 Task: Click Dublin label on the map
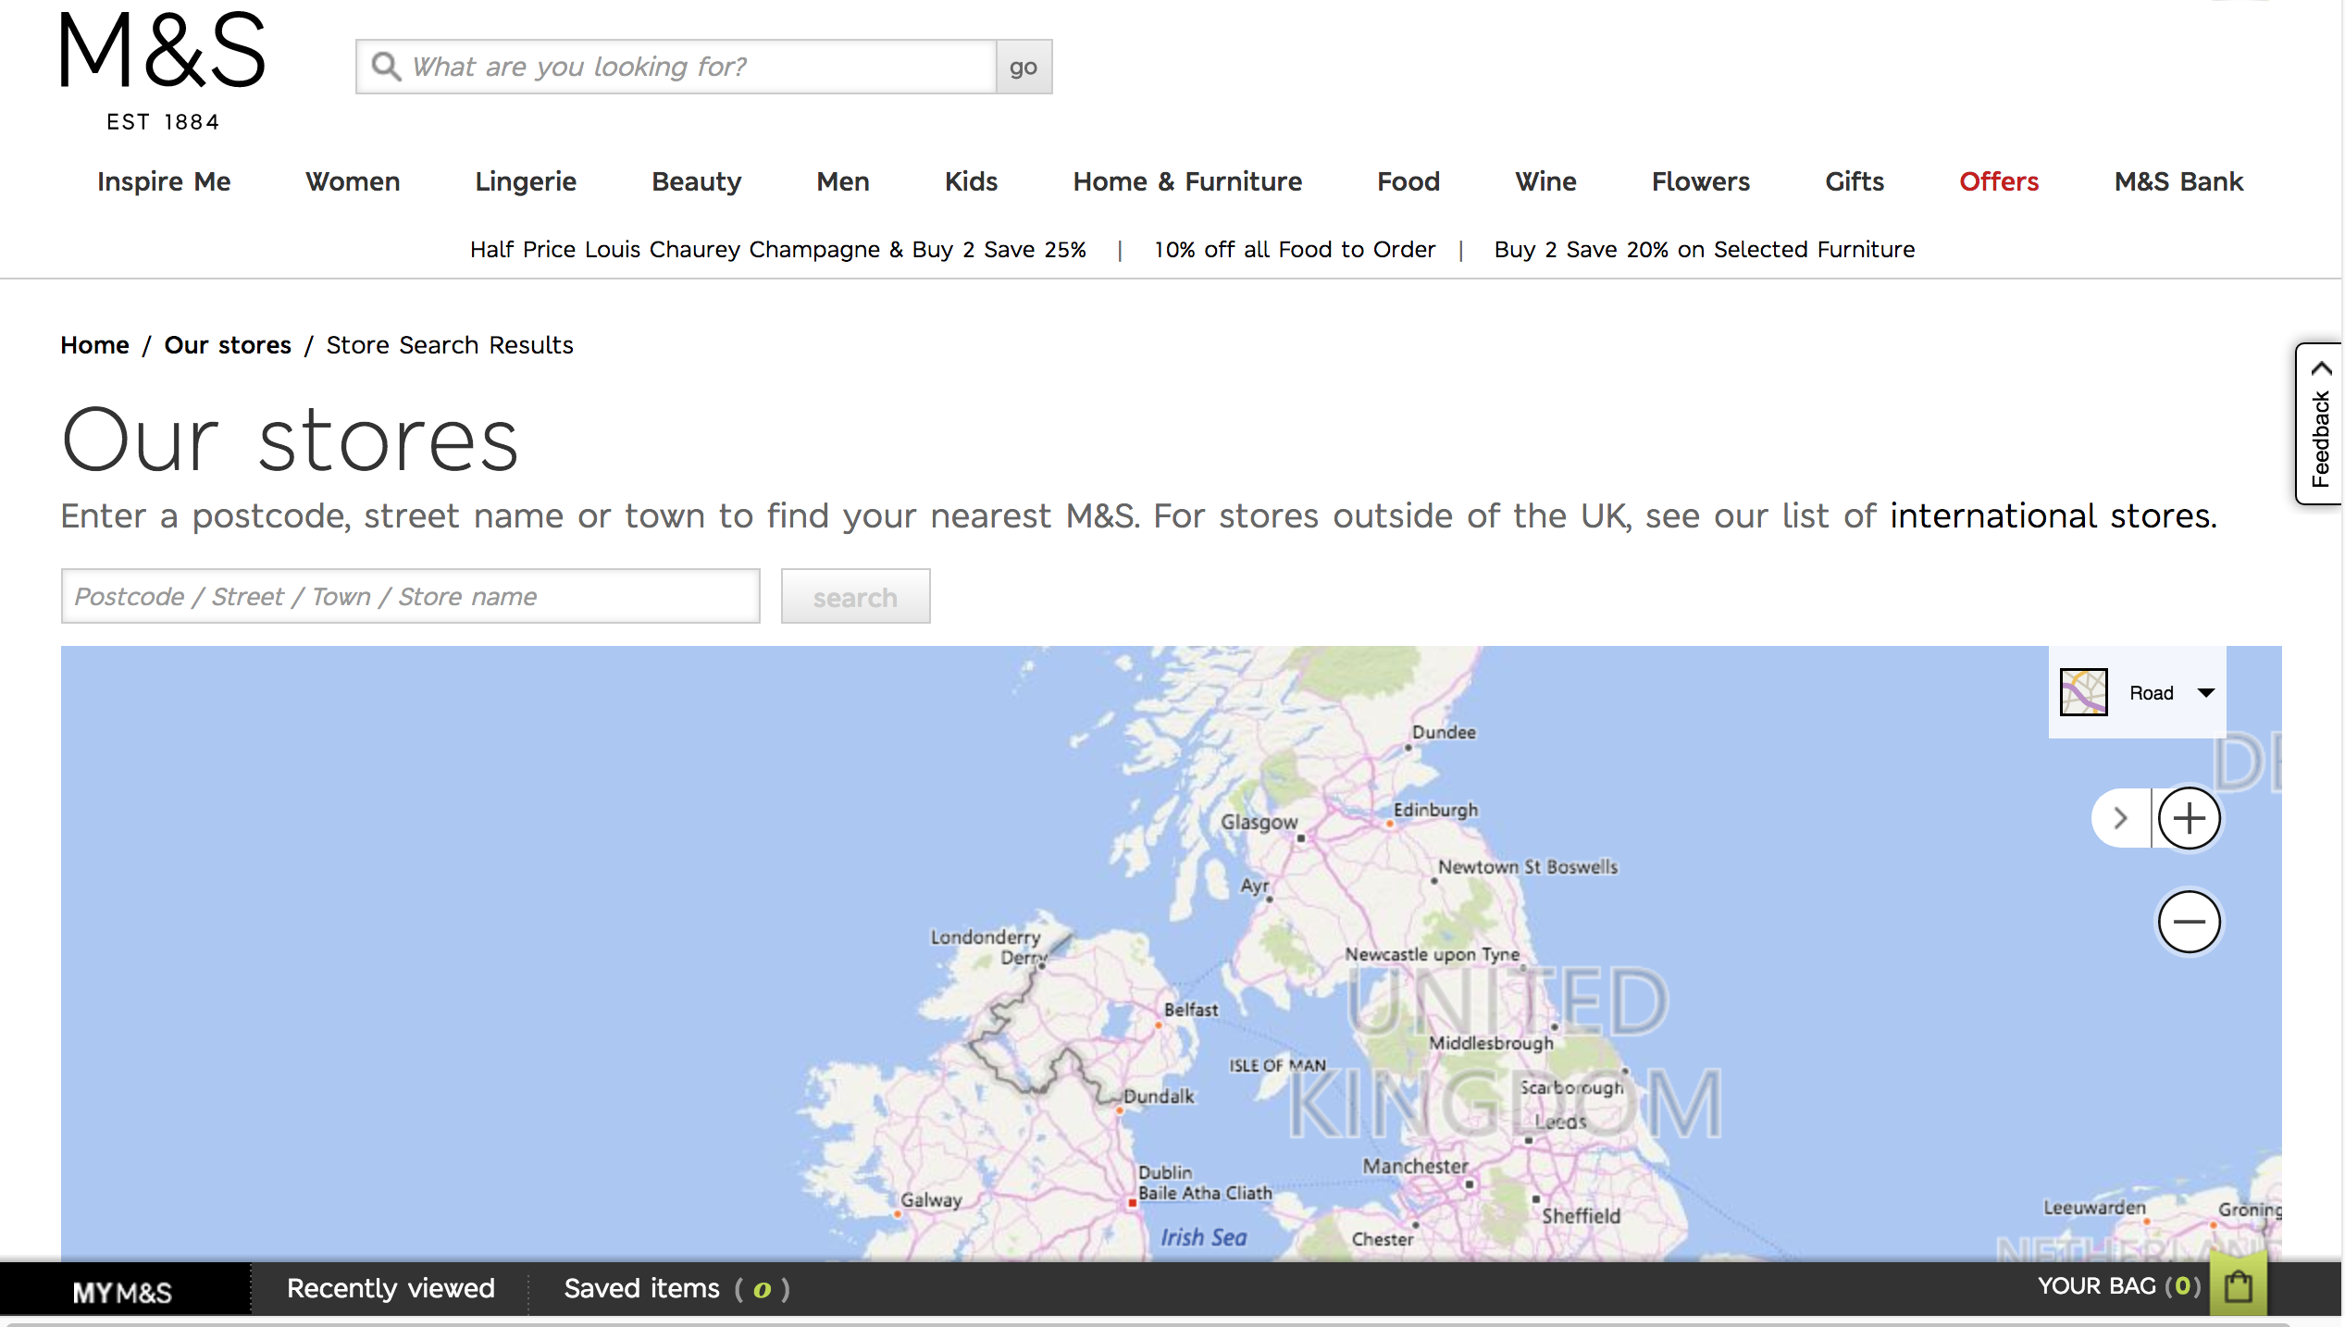(1165, 1172)
